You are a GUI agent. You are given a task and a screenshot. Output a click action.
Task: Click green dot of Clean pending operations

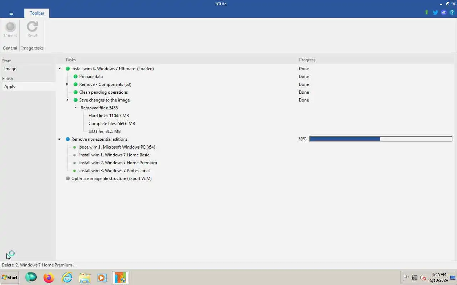[x=75, y=92]
